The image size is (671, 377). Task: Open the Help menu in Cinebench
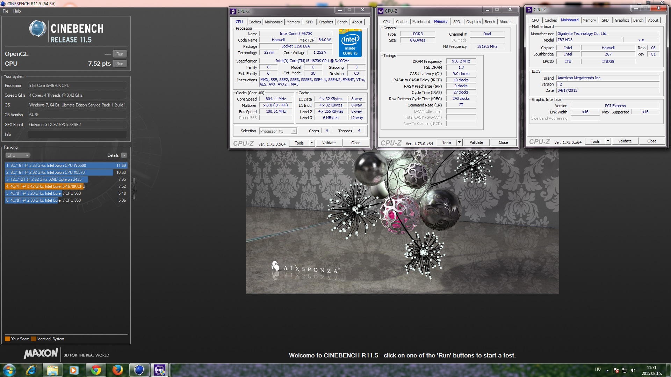coord(17,11)
